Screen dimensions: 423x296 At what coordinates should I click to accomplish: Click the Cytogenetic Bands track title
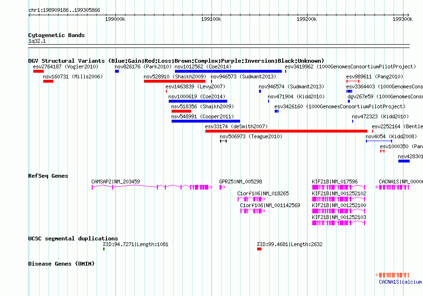coord(57,35)
